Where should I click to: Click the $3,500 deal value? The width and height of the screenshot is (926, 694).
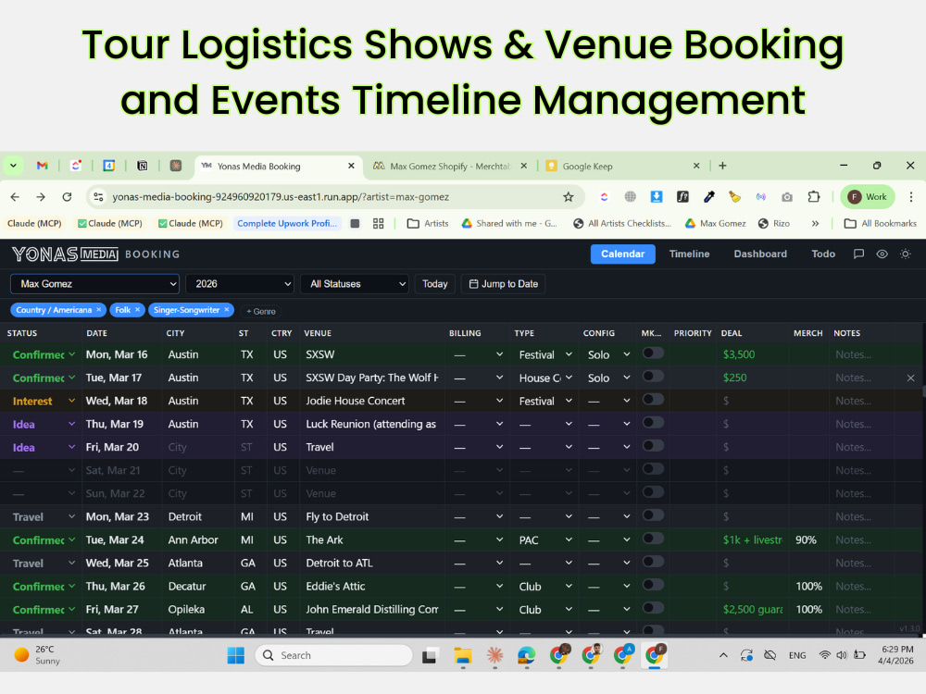click(738, 354)
